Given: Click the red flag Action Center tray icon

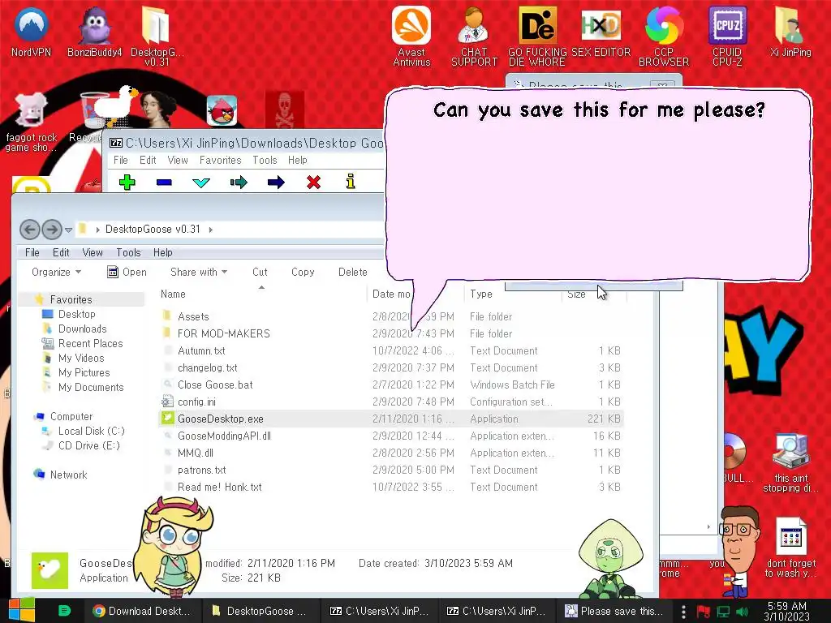Looking at the screenshot, I should [704, 612].
